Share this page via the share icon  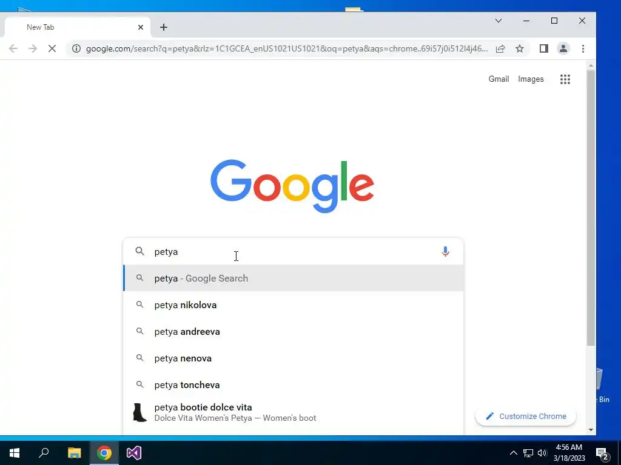[x=500, y=48]
